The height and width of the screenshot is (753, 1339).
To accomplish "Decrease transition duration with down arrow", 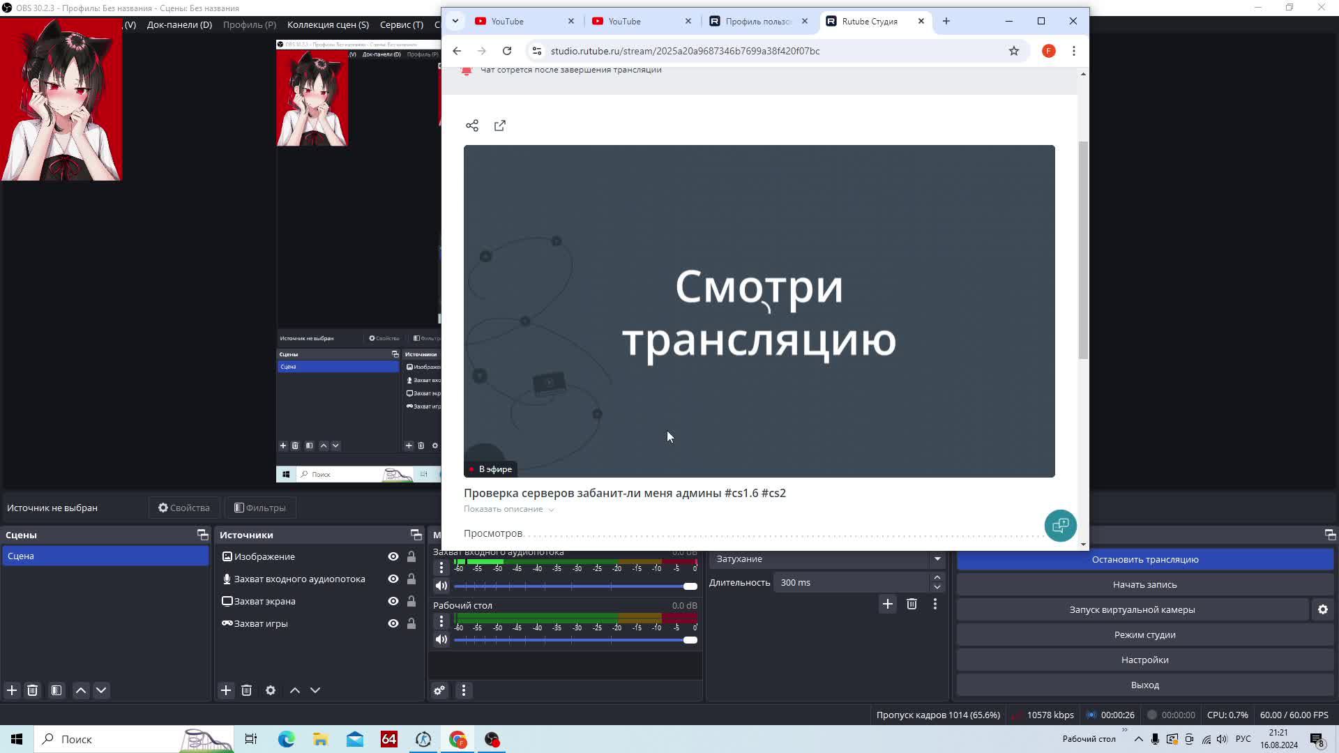I will [x=937, y=587].
